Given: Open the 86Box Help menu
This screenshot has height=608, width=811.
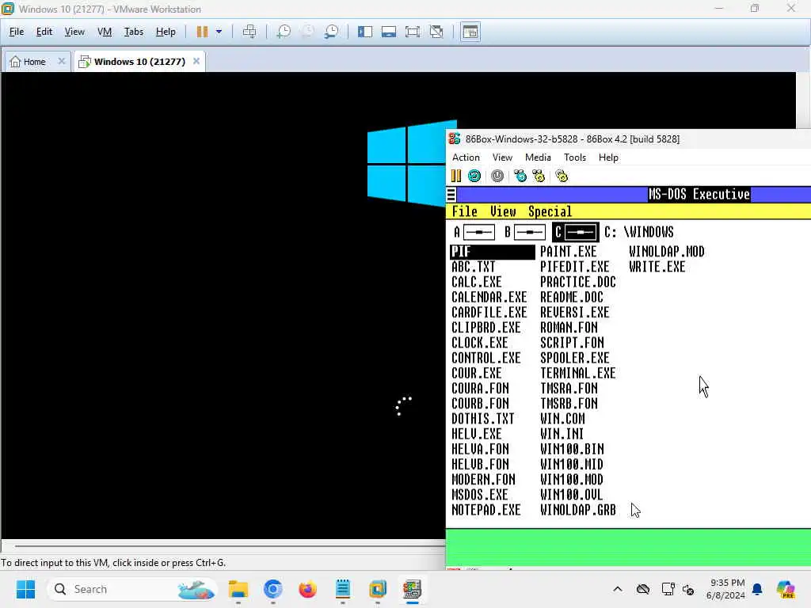Looking at the screenshot, I should [608, 158].
